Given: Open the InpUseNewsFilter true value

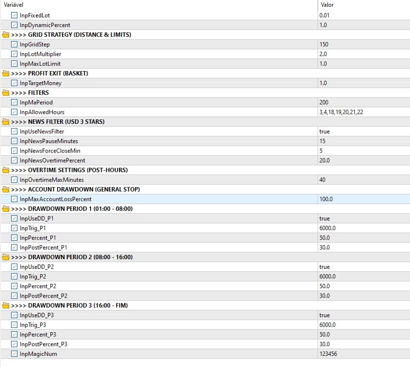Looking at the screenshot, I should [324, 132].
